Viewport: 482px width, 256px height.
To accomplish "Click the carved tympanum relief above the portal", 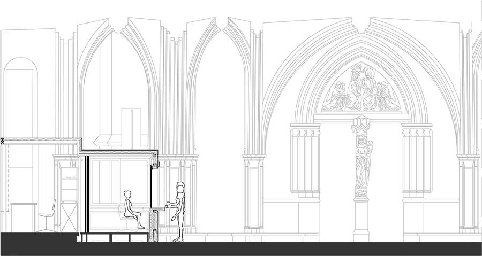I will 361,91.
